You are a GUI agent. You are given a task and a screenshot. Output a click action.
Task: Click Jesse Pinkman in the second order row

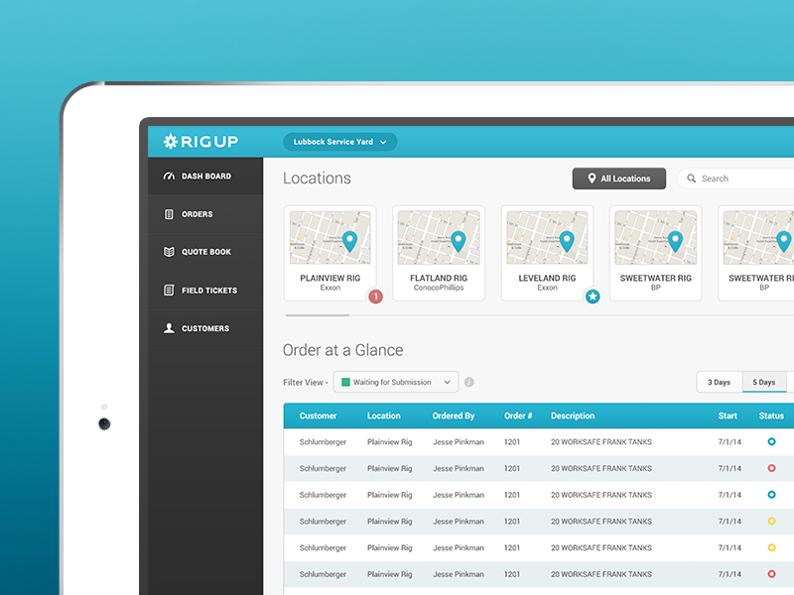(x=459, y=468)
